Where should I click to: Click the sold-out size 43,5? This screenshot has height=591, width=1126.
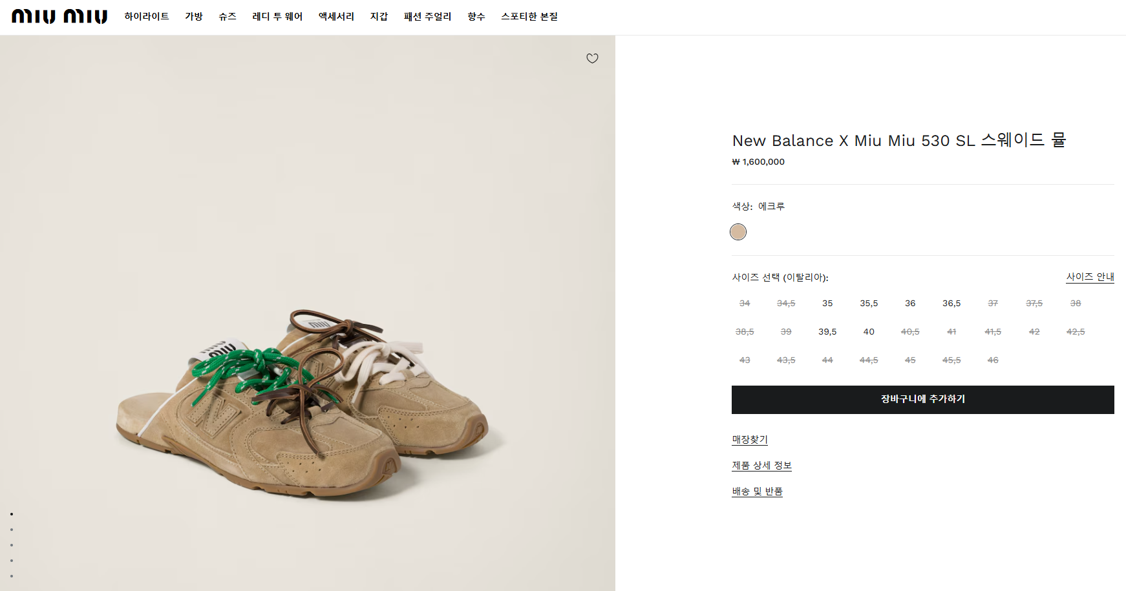tap(786, 360)
